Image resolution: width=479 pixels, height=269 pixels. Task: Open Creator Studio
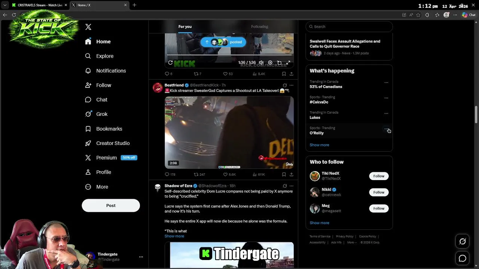[x=107, y=143]
